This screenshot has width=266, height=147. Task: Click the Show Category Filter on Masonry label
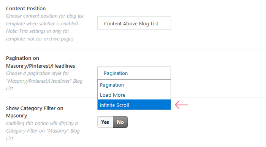[x=35, y=112]
